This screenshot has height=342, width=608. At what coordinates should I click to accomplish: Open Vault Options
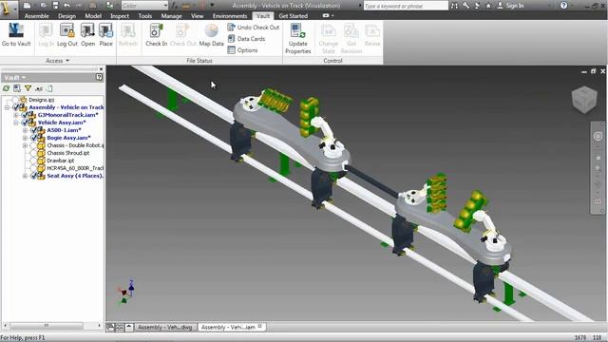[242, 50]
